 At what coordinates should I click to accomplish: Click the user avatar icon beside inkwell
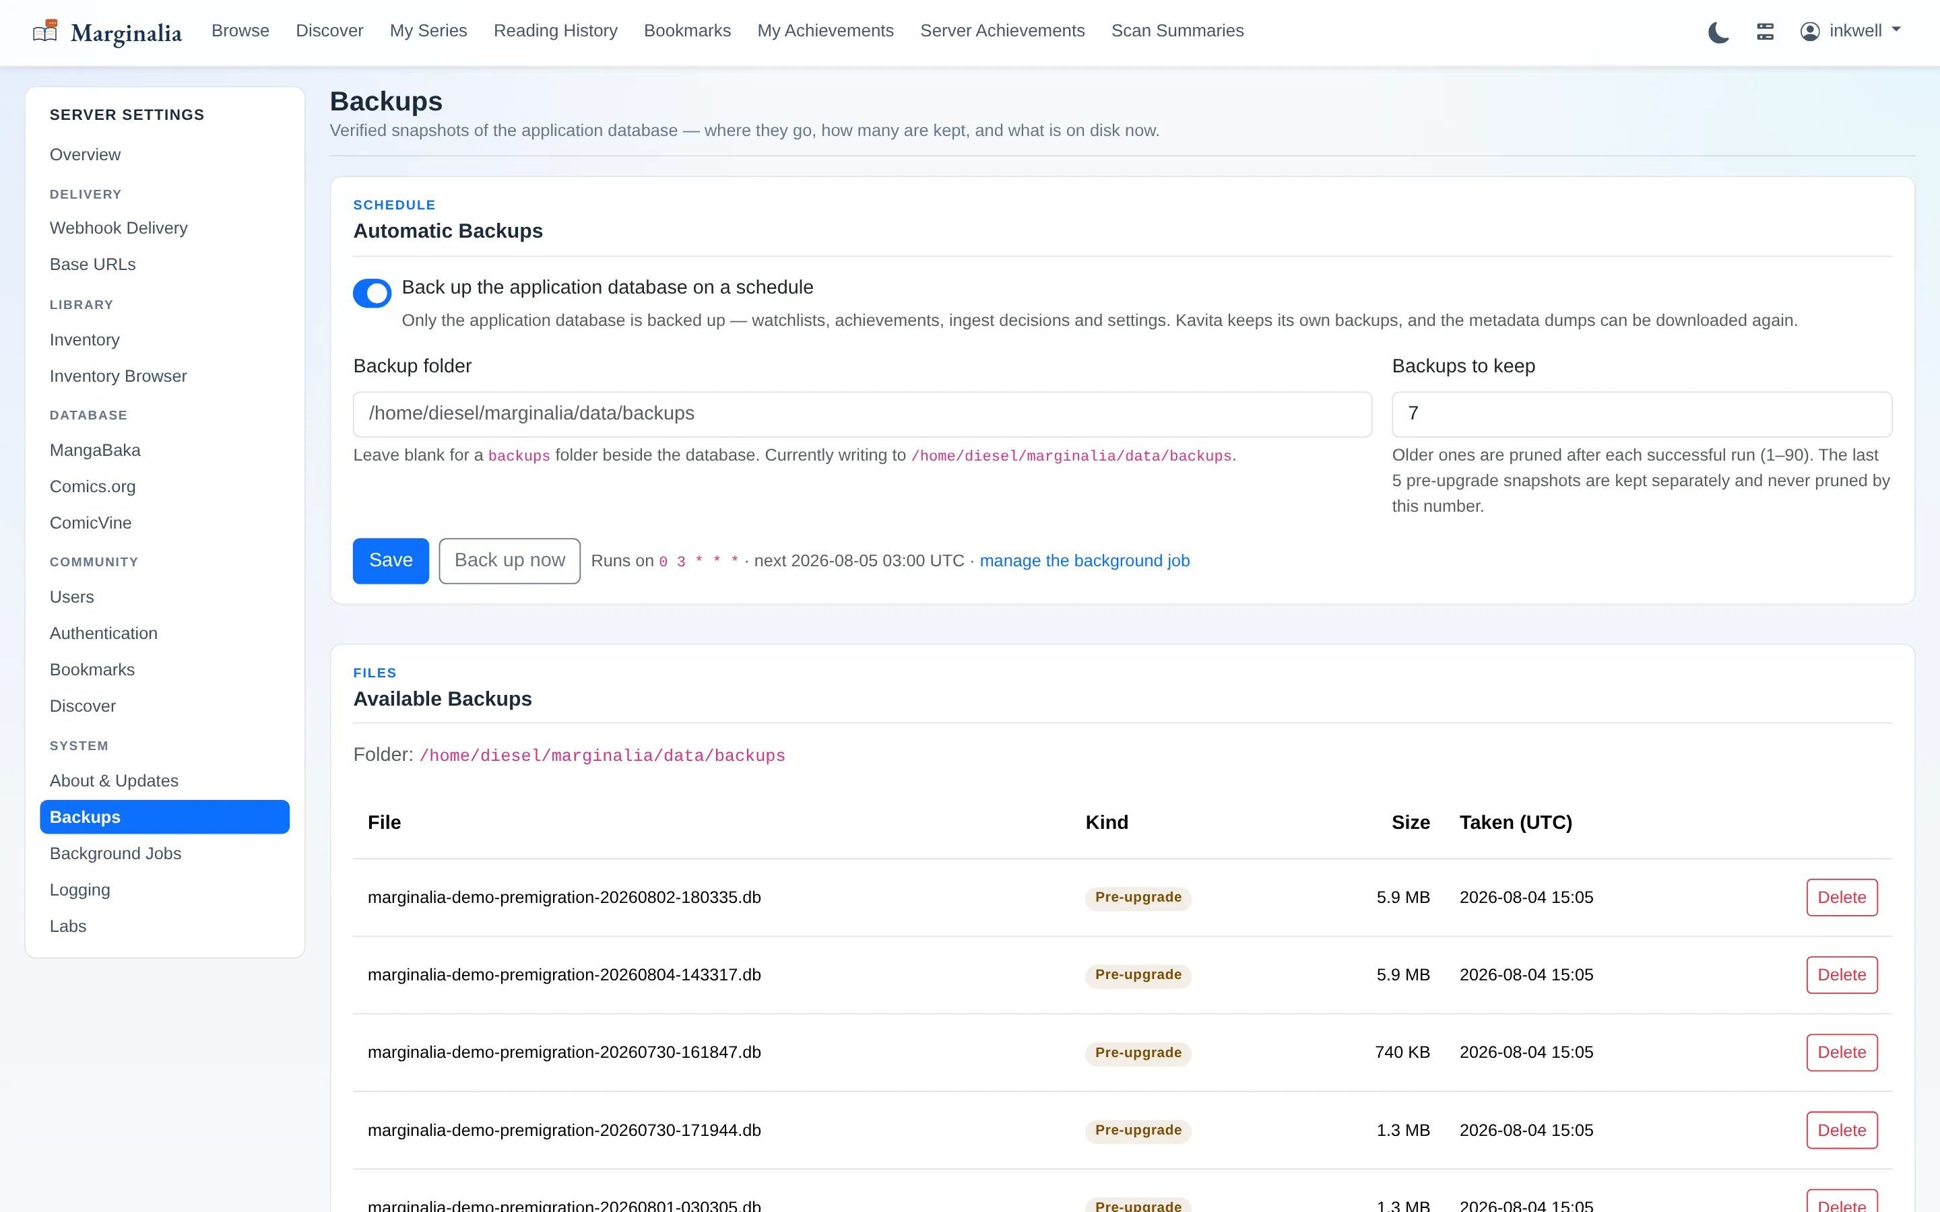pyautogui.click(x=1809, y=31)
